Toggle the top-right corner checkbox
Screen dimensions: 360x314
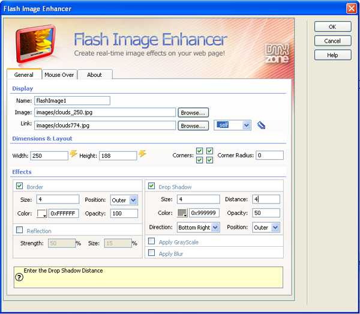point(209,151)
